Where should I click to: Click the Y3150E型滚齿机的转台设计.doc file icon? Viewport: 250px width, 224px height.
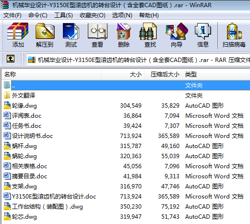pos(7,196)
